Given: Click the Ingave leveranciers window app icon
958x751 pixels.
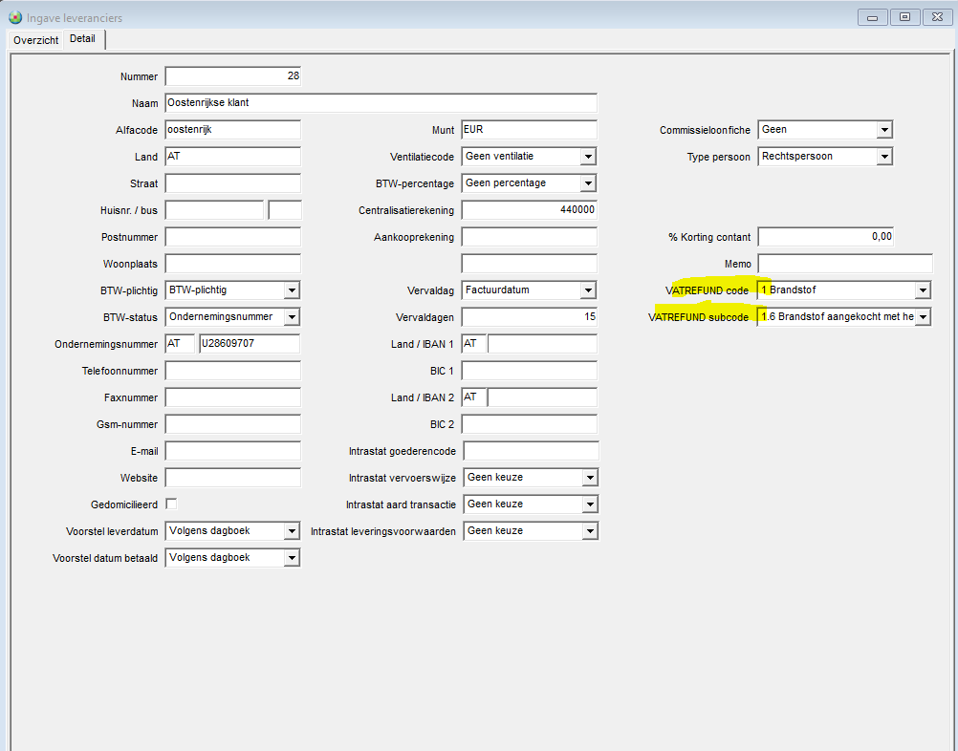Looking at the screenshot, I should [14, 18].
